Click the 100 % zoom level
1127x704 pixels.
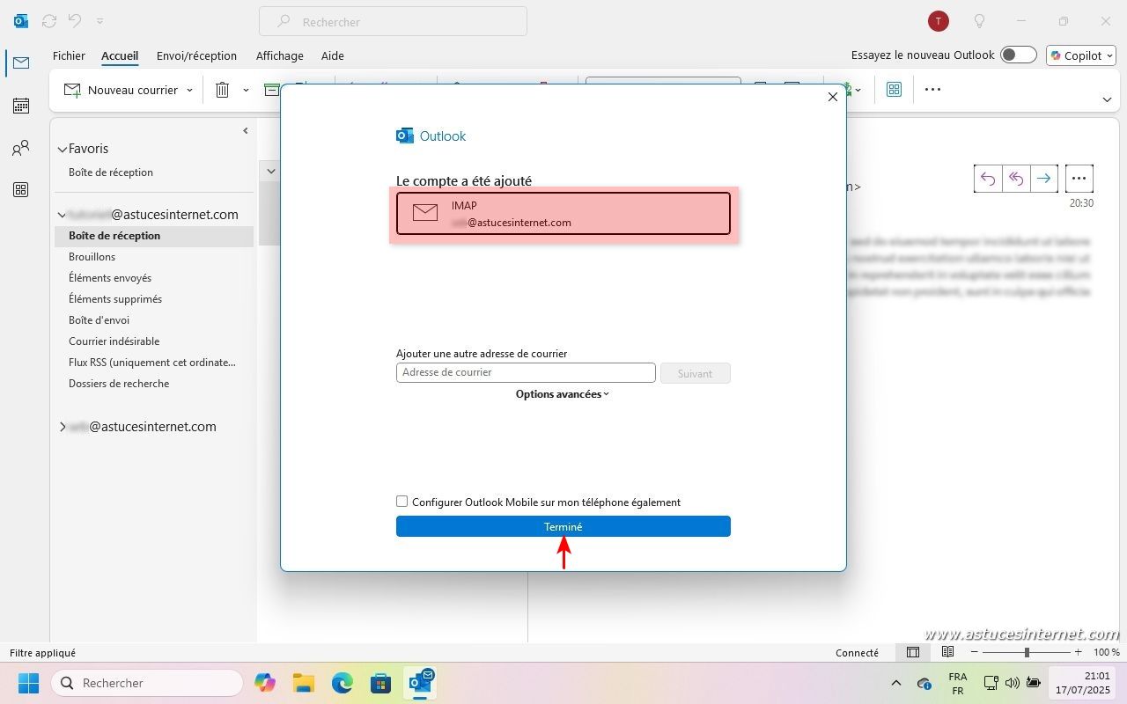point(1107,652)
